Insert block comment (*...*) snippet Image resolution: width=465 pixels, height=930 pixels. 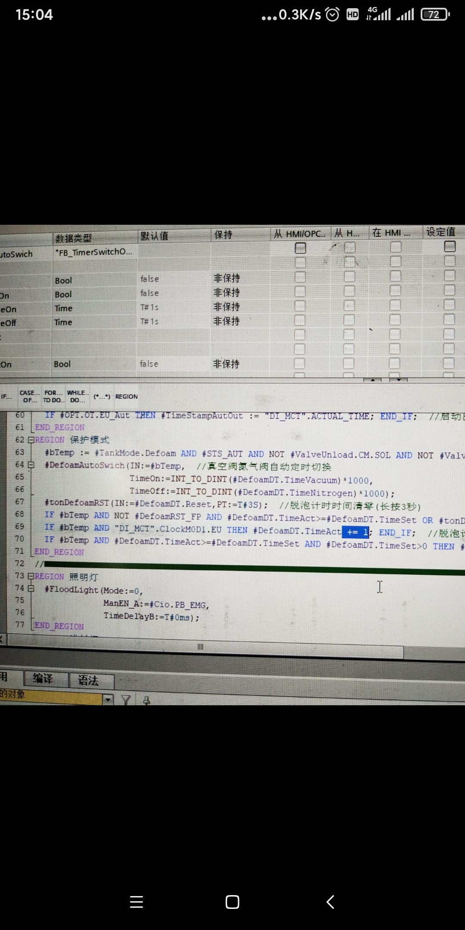tap(102, 397)
